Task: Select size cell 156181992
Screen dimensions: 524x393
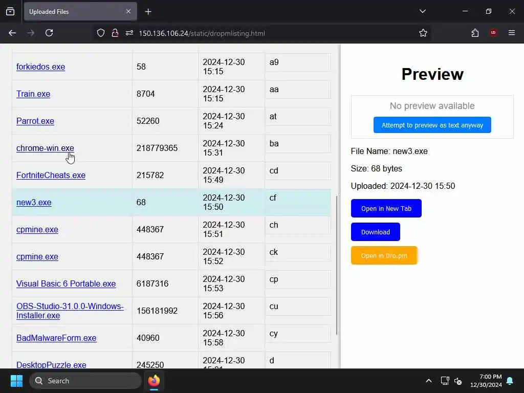Action: click(x=165, y=311)
